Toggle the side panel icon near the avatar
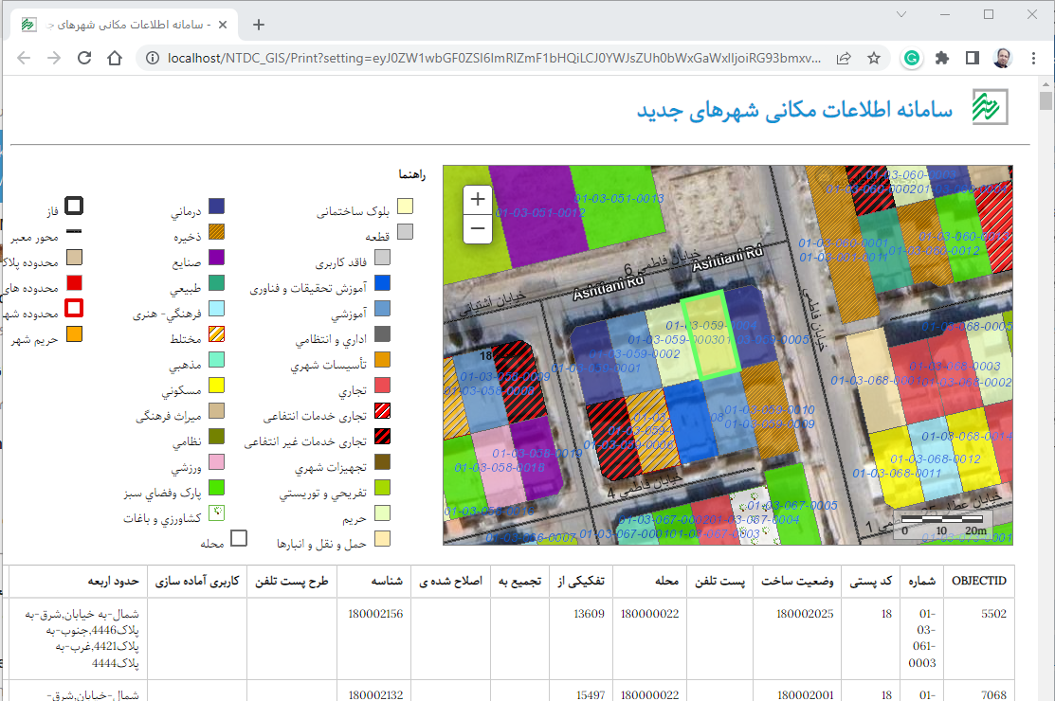Screen dimensions: 1055x701 972,58
